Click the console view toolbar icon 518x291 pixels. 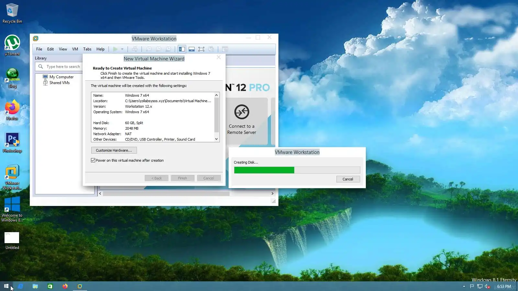pos(225,49)
